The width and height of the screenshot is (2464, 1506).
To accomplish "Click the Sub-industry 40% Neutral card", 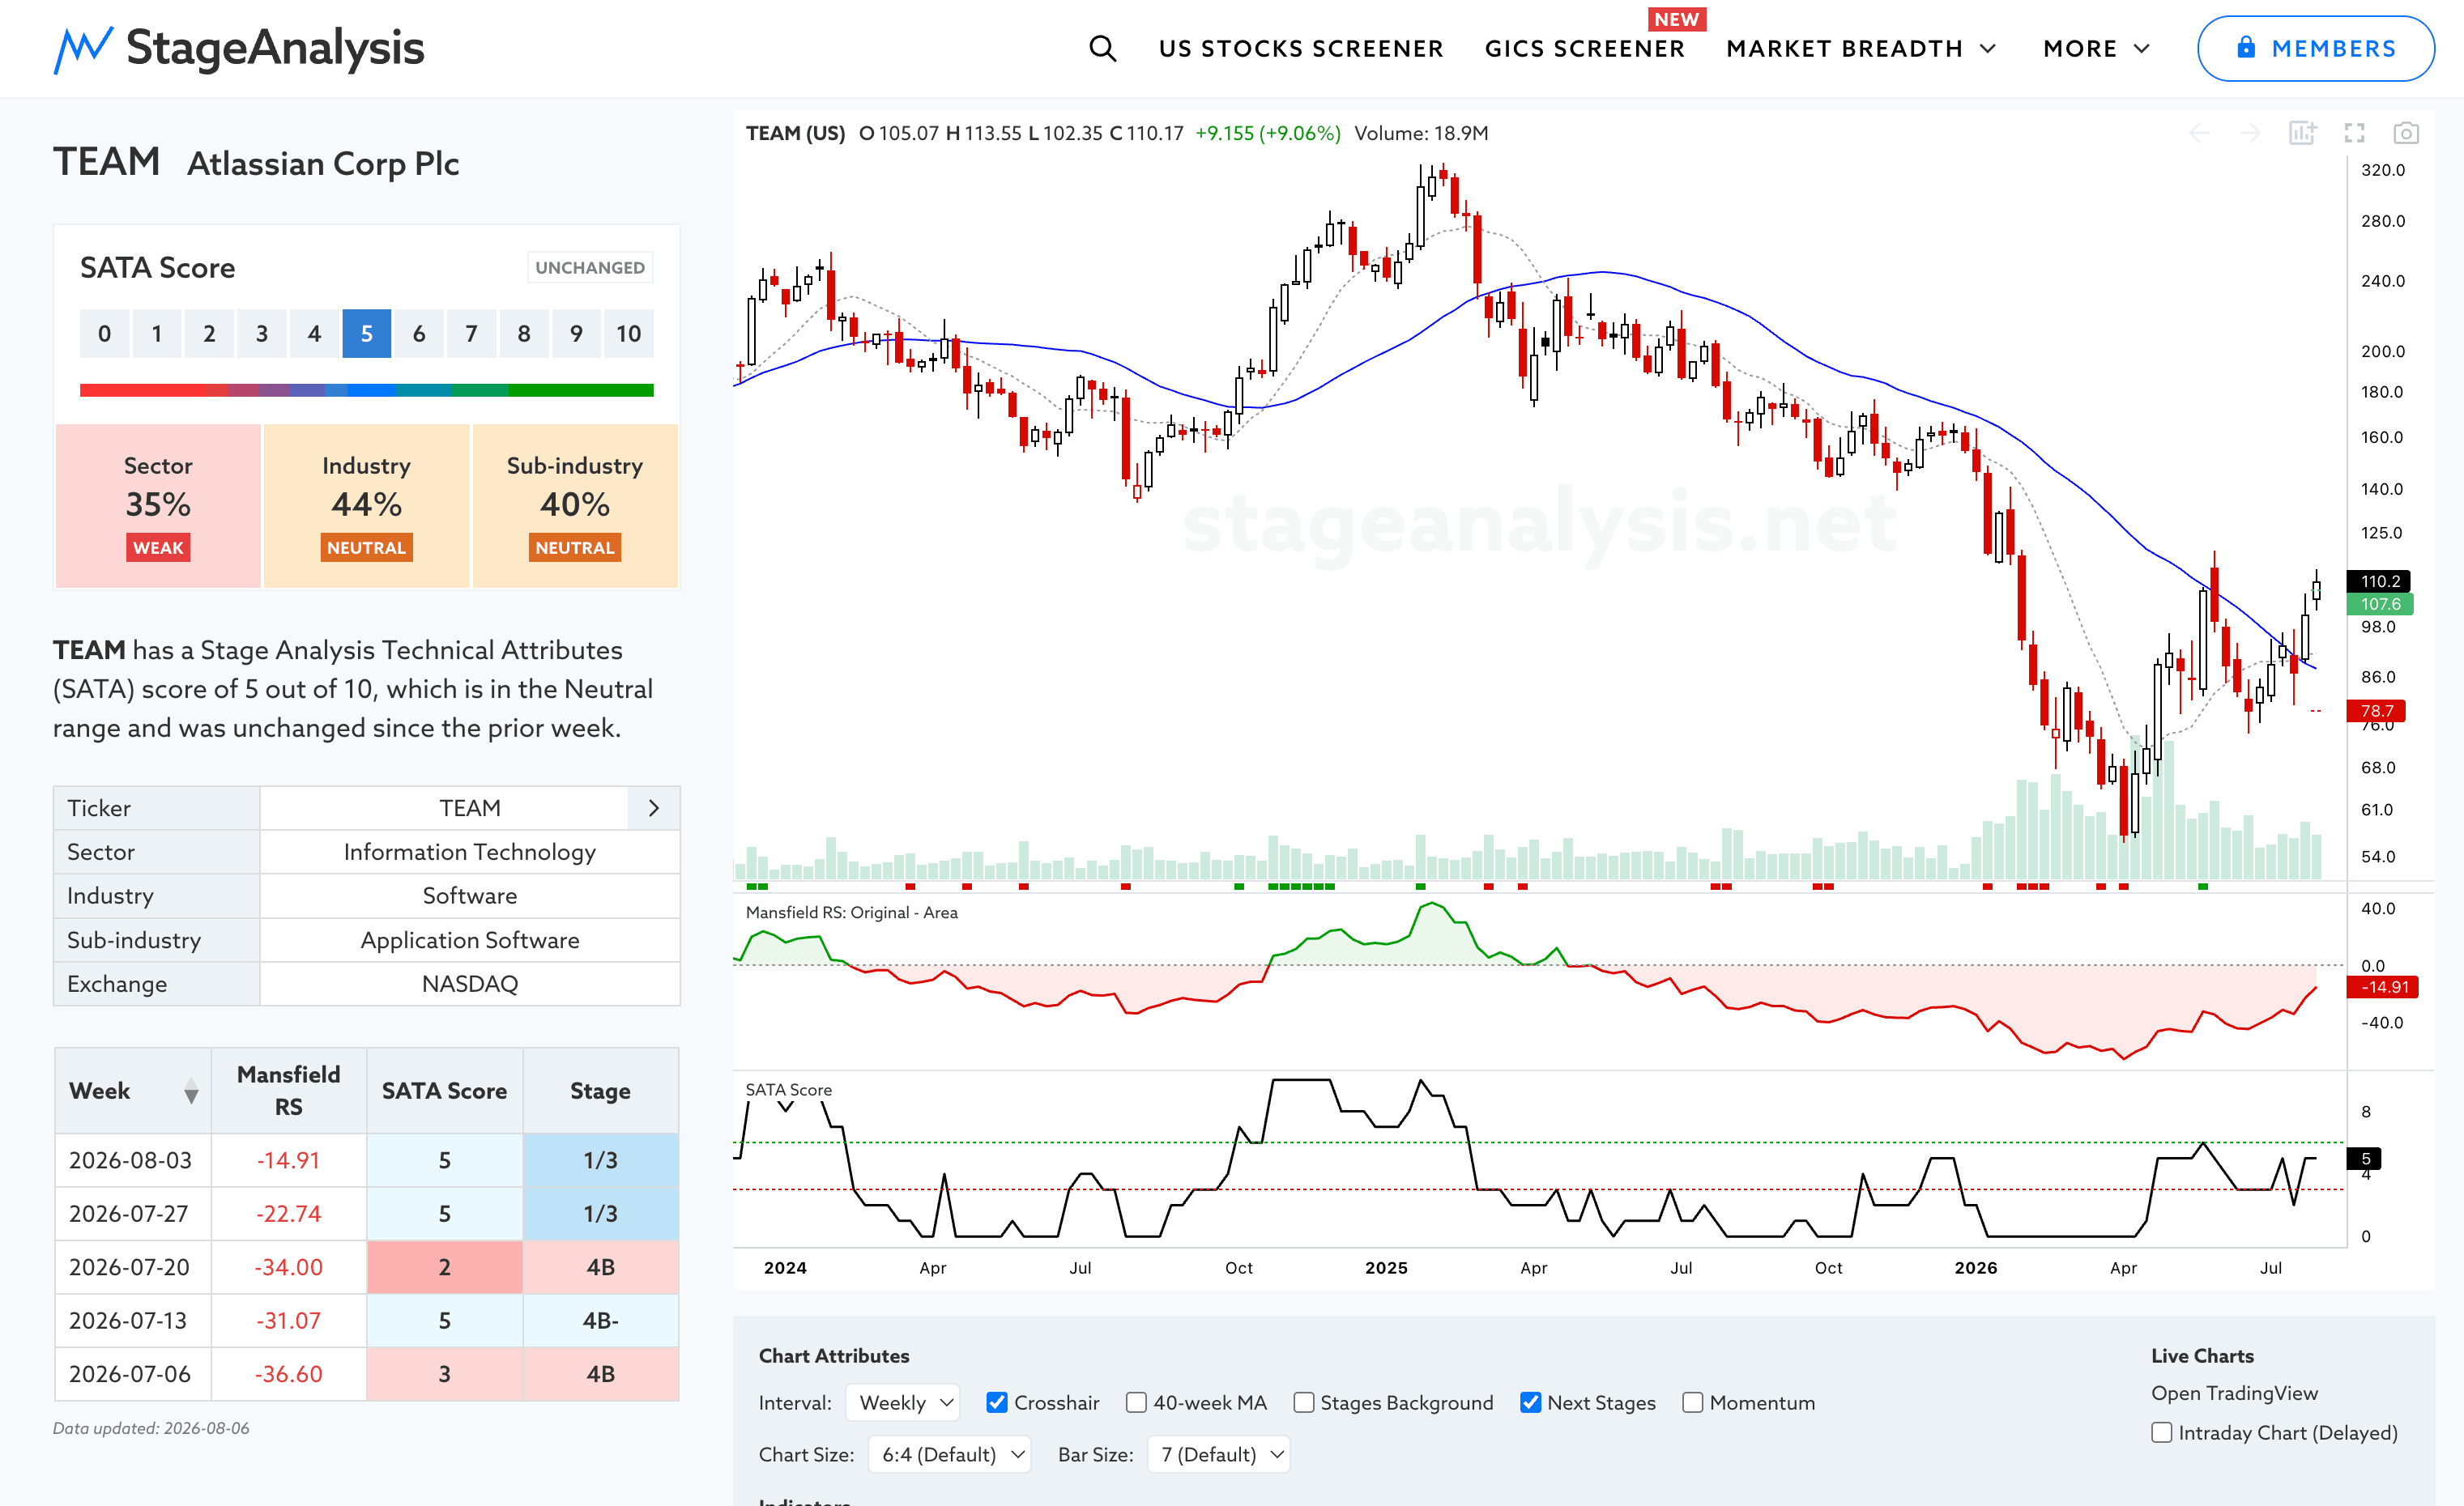I will 575,506.
